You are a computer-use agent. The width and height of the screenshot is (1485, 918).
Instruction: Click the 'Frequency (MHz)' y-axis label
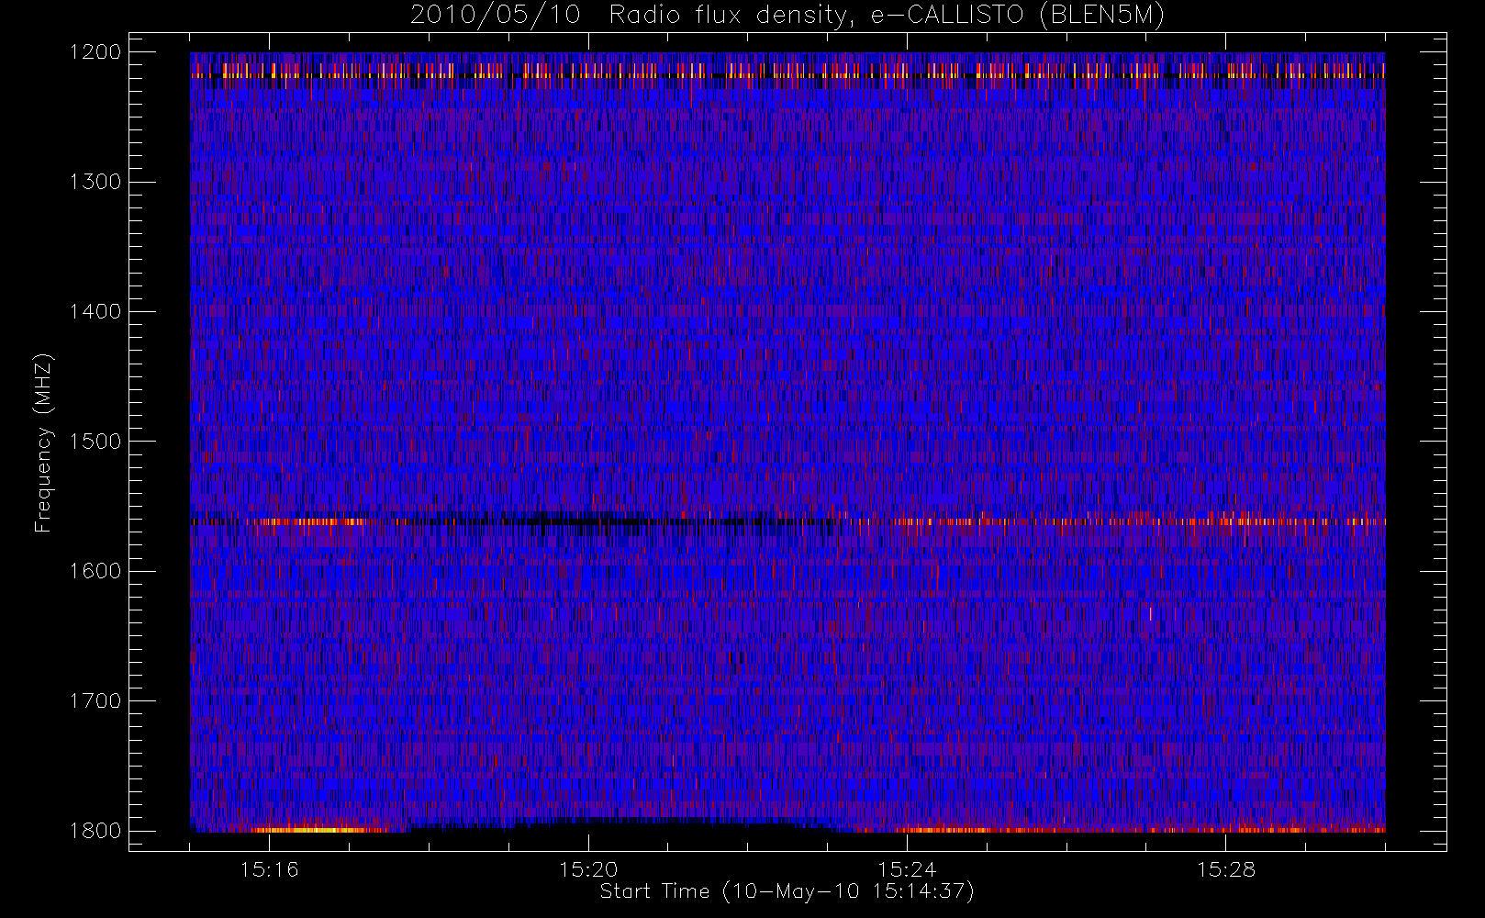43,442
